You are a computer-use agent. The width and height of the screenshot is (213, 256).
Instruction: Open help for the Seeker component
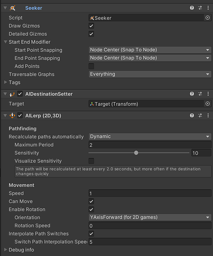[192, 8]
